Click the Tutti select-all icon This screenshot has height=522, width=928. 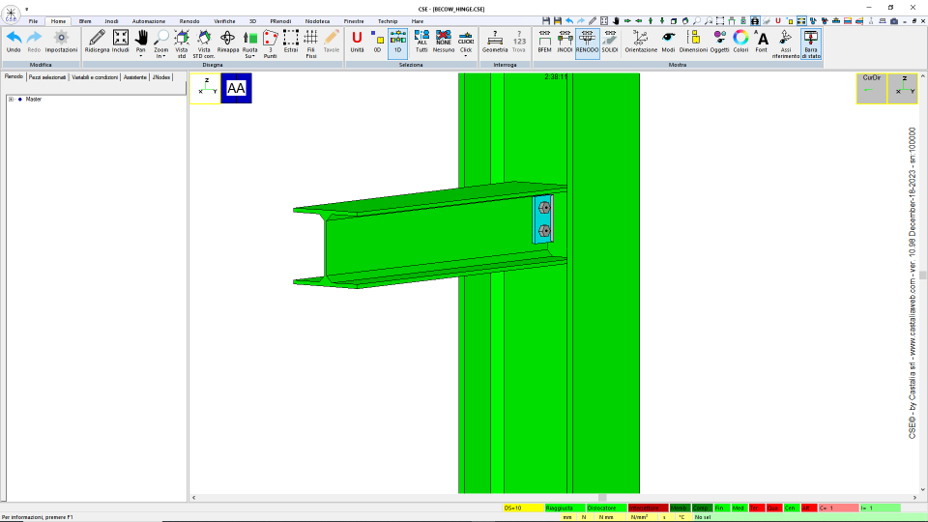(421, 42)
